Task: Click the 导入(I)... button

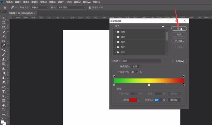Action: 179,41
